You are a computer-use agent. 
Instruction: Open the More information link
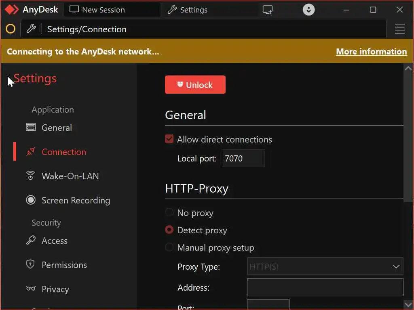[371, 51]
